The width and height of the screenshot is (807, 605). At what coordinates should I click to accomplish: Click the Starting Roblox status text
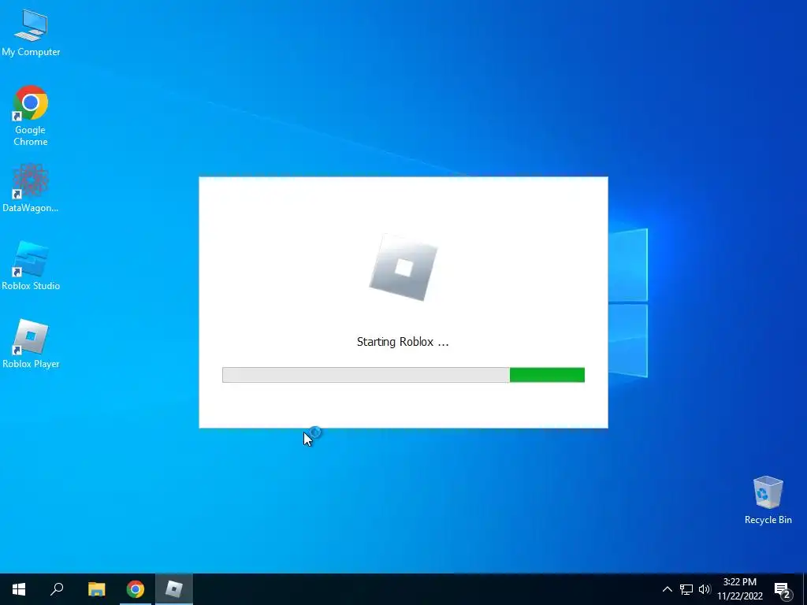pos(403,342)
